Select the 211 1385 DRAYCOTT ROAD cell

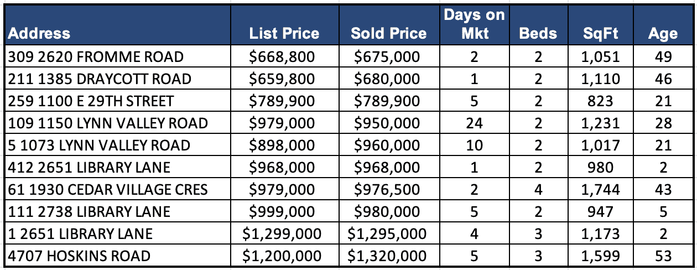100,79
